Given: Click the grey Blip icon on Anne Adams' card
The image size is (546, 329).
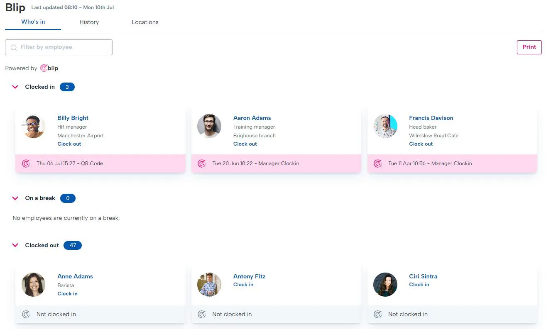Looking at the screenshot, I should tap(26, 314).
